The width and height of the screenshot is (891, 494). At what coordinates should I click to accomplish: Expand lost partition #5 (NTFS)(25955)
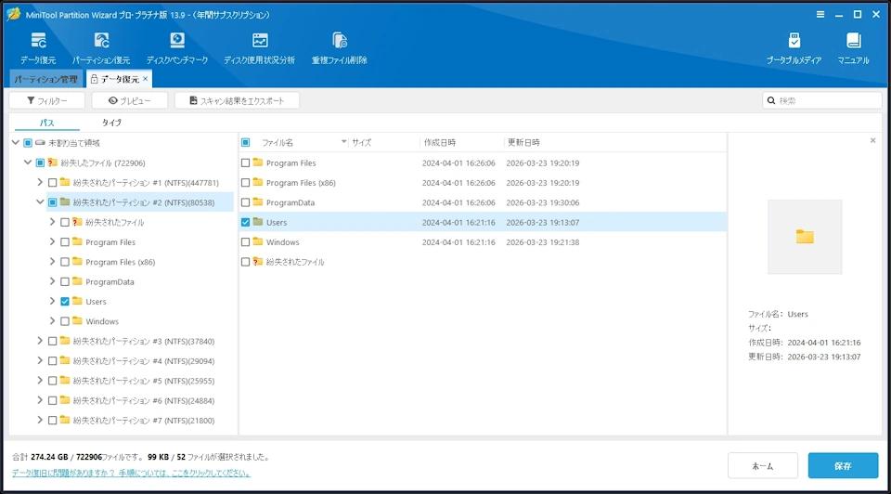click(x=40, y=381)
